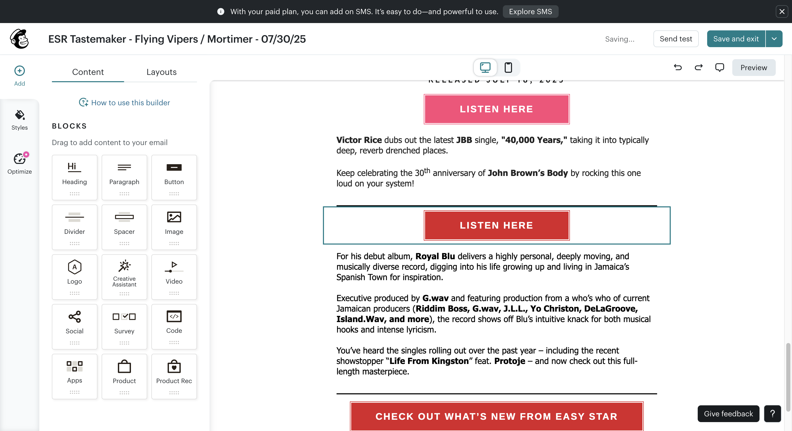Click the Give feedback button
The width and height of the screenshot is (792, 431).
pos(728,414)
